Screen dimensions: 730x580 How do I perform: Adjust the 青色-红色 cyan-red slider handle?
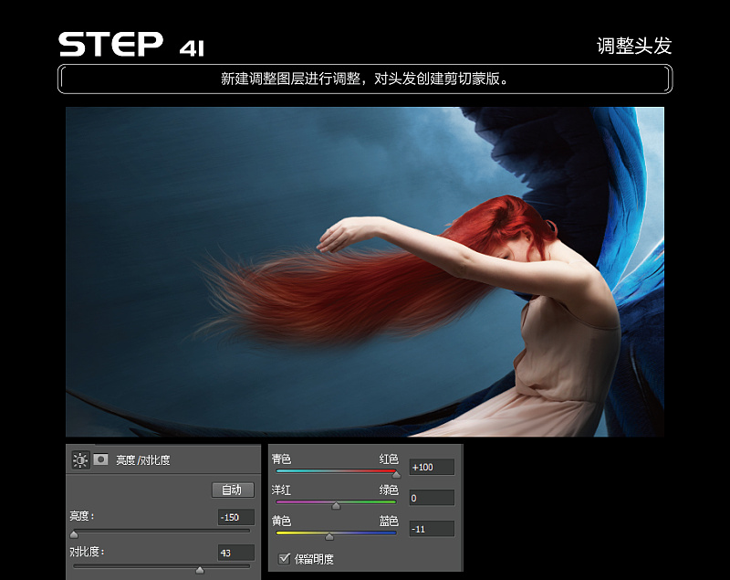396,474
